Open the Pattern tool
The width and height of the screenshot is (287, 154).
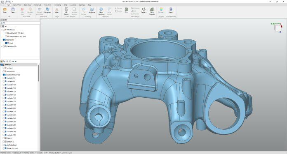coord(143,10)
